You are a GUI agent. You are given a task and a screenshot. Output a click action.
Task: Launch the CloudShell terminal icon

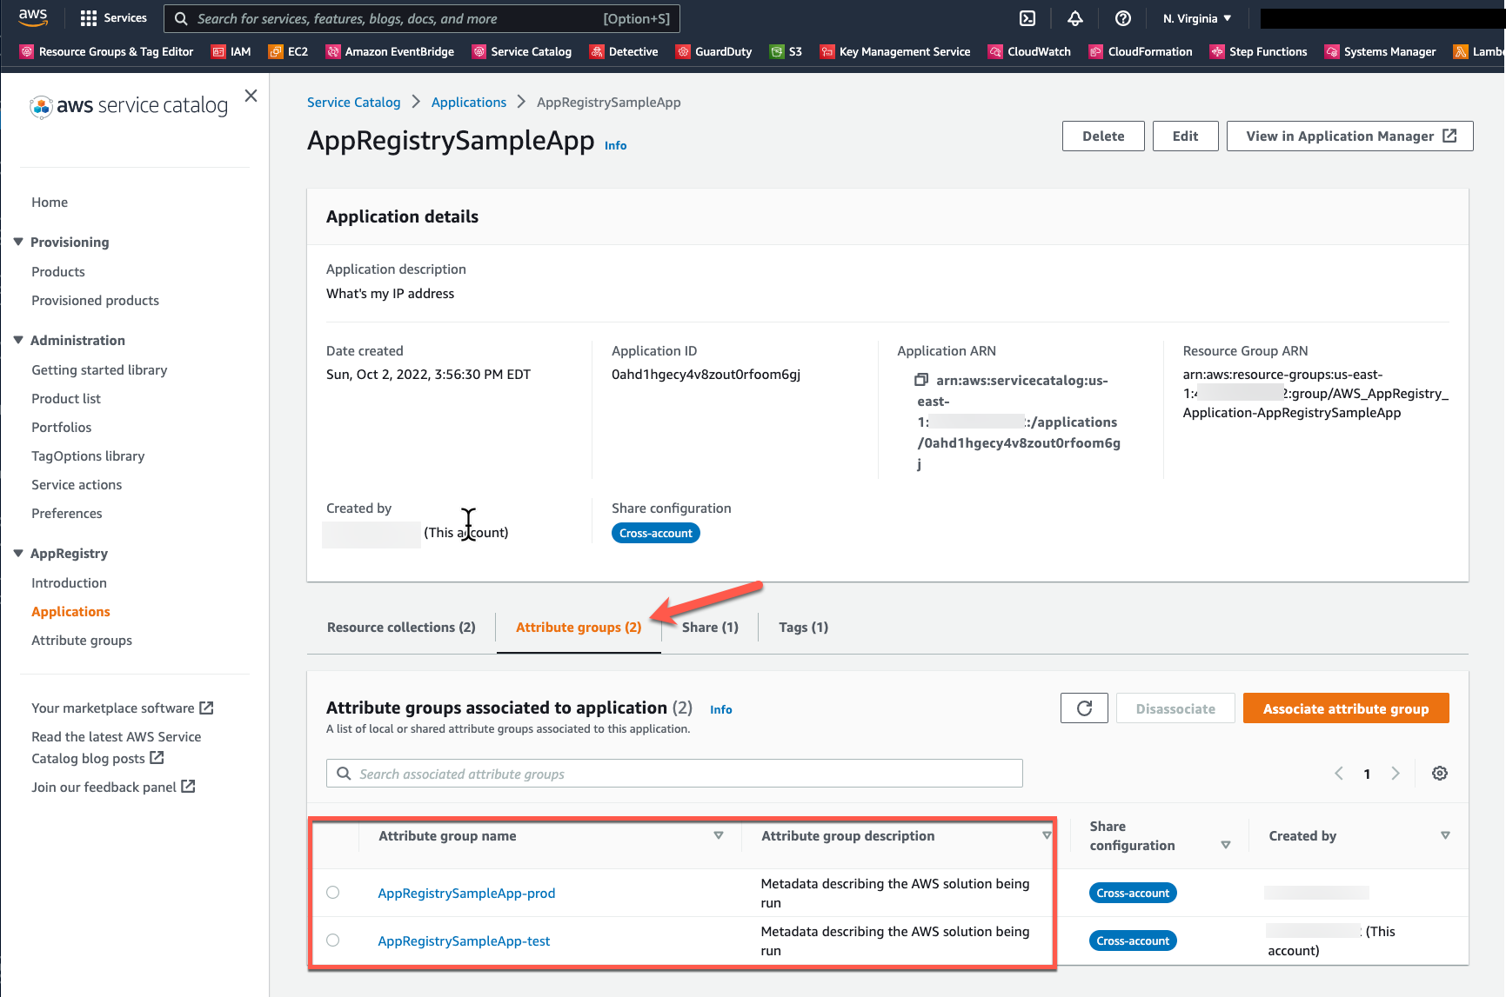pos(1027,18)
